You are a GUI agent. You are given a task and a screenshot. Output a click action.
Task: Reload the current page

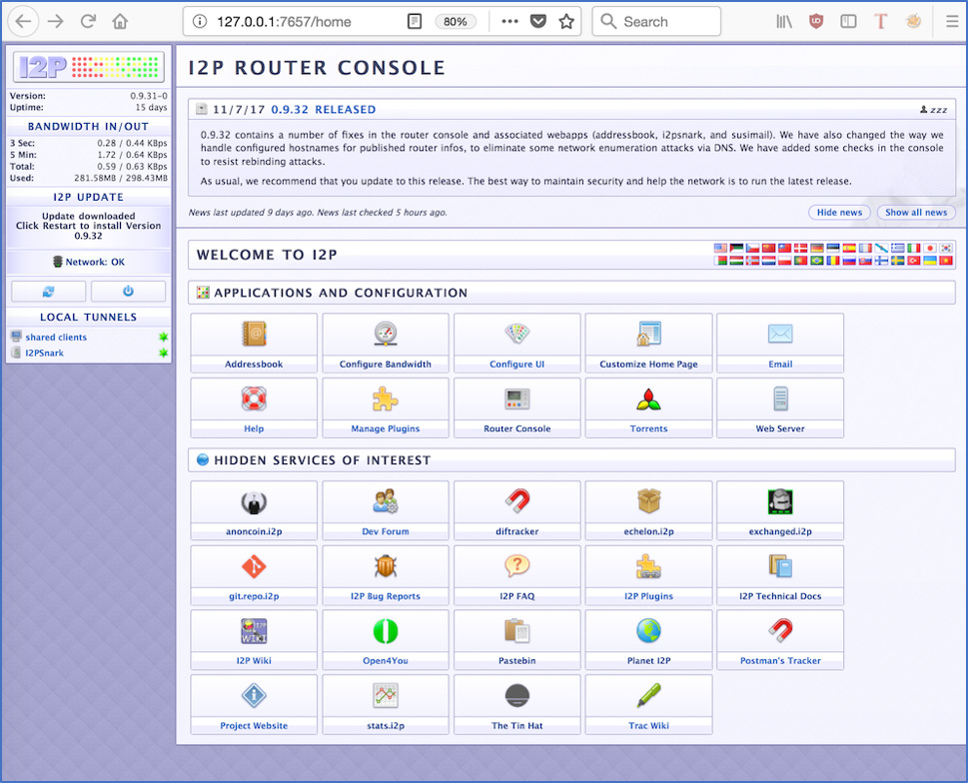[88, 22]
